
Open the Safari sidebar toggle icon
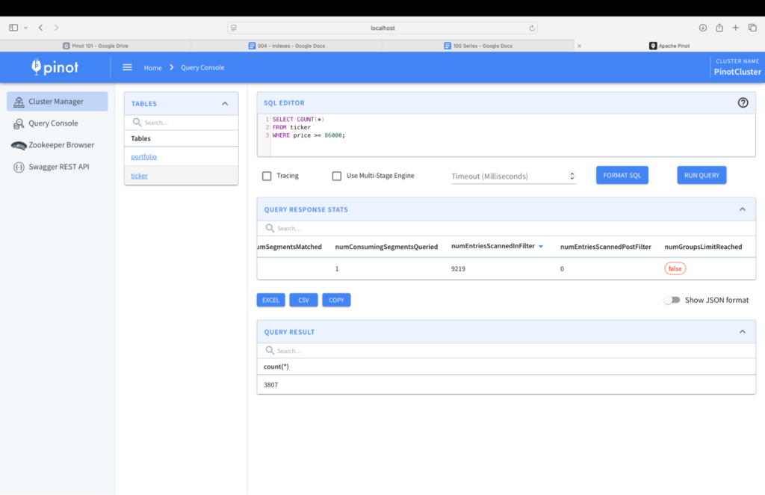[x=13, y=28]
